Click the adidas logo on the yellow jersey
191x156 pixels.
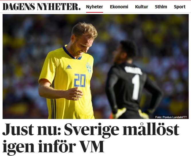click(69, 67)
